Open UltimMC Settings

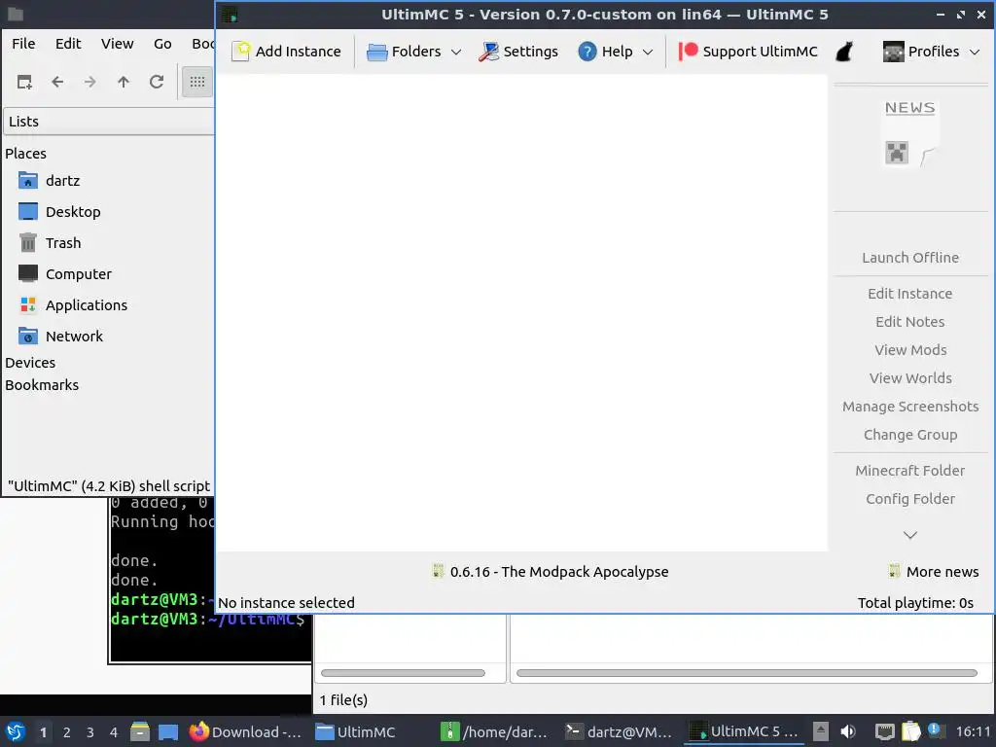[x=518, y=52]
